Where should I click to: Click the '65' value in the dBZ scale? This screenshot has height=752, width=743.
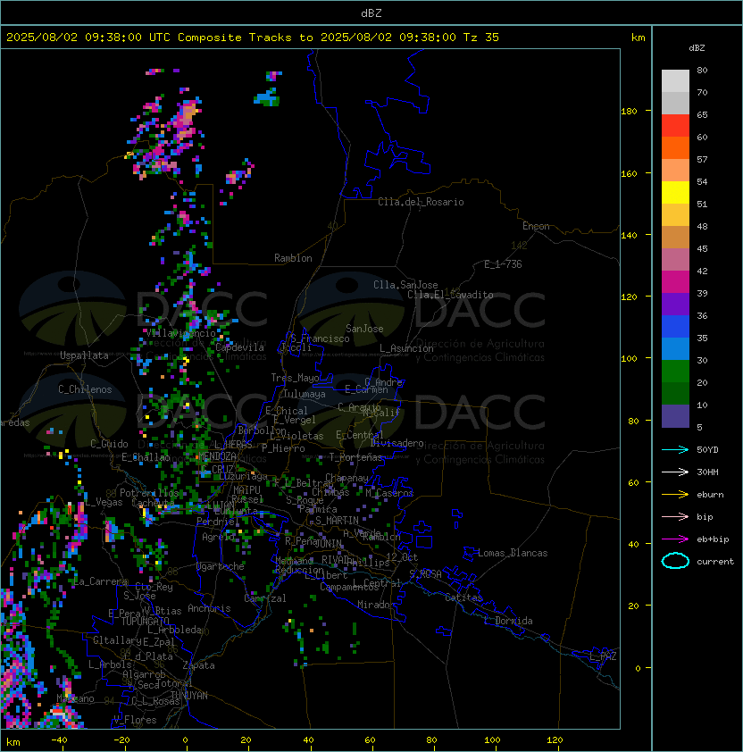702,114
